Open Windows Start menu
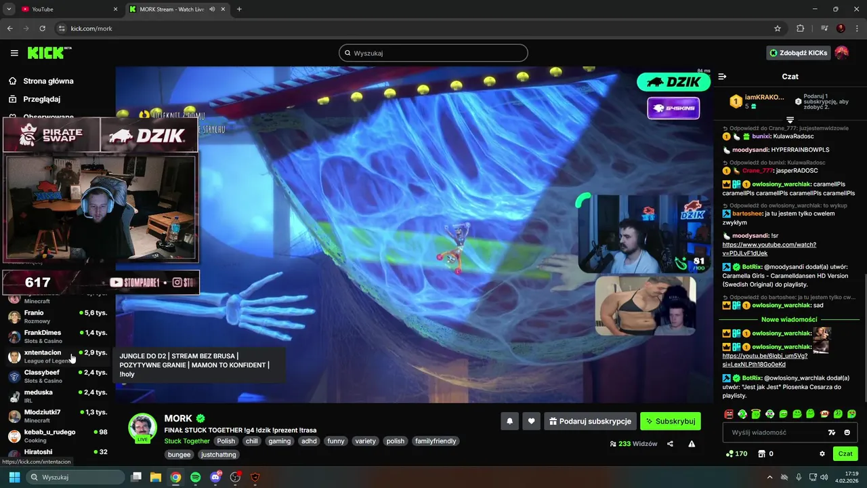The height and width of the screenshot is (488, 867). click(x=14, y=477)
